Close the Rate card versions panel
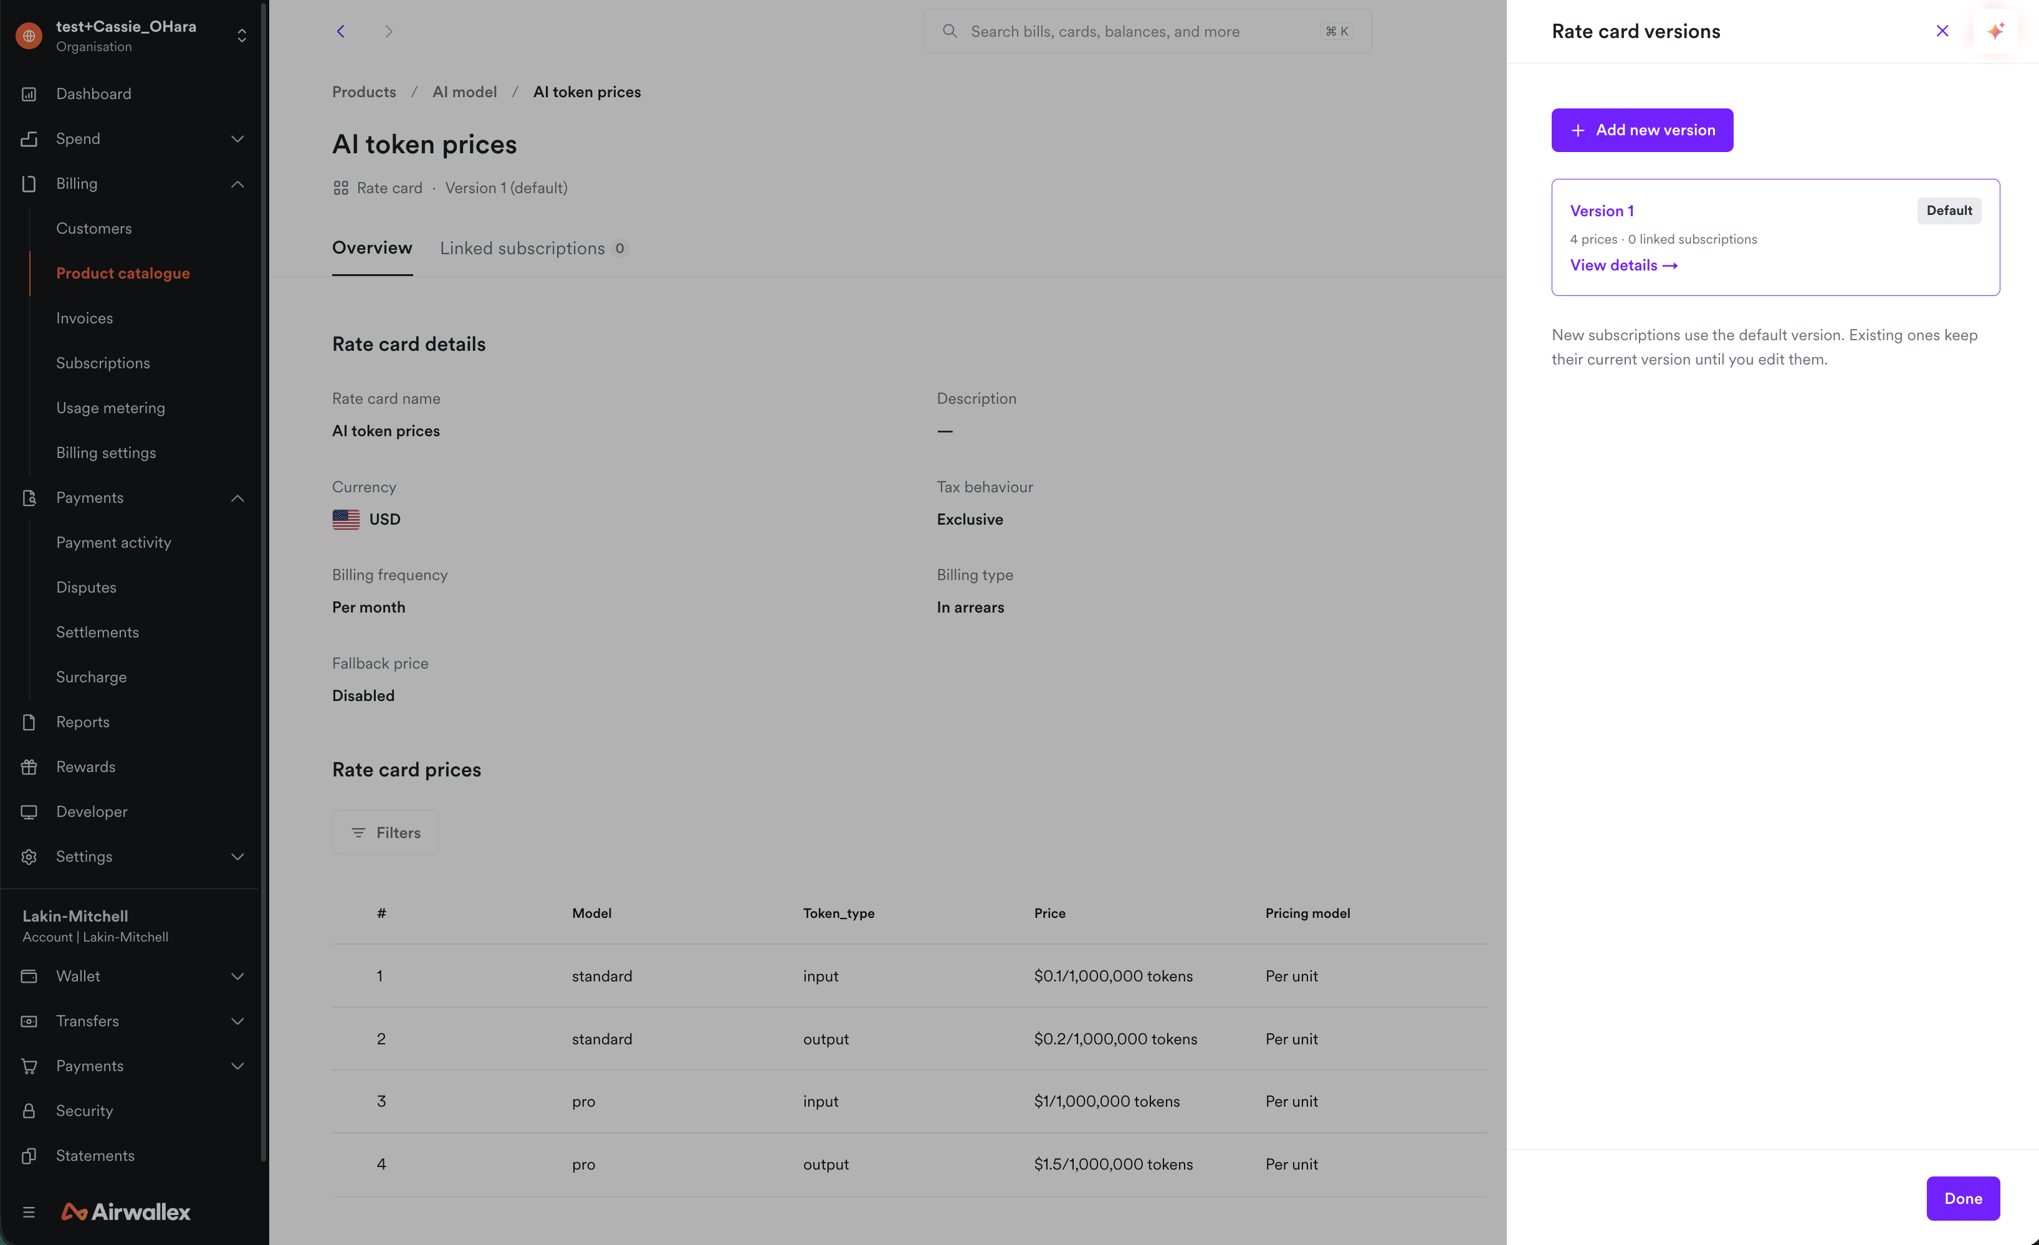The width and height of the screenshot is (2039, 1245). point(1942,31)
